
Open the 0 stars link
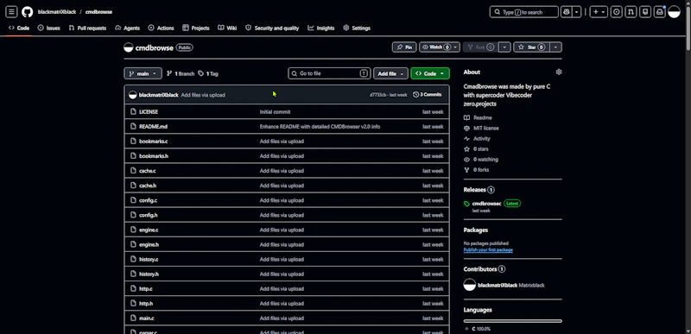click(476, 149)
